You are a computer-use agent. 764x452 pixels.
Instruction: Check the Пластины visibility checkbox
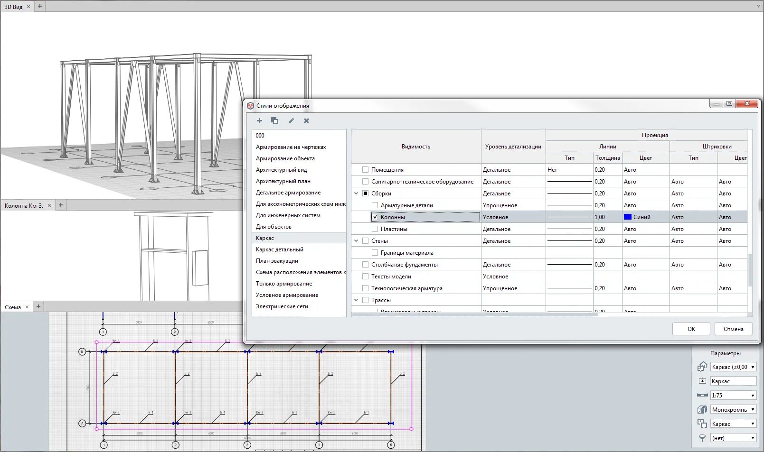pos(375,229)
